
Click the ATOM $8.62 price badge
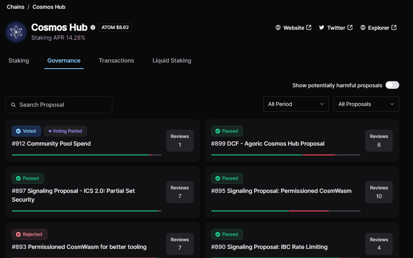115,27
